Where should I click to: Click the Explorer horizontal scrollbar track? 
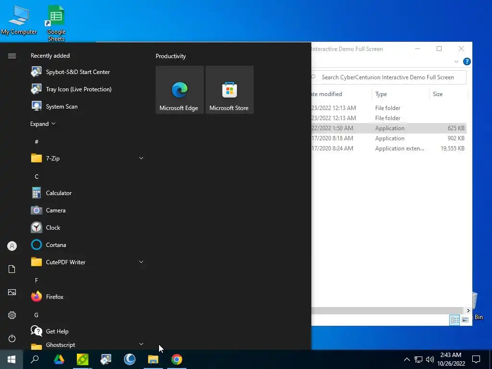point(388,311)
